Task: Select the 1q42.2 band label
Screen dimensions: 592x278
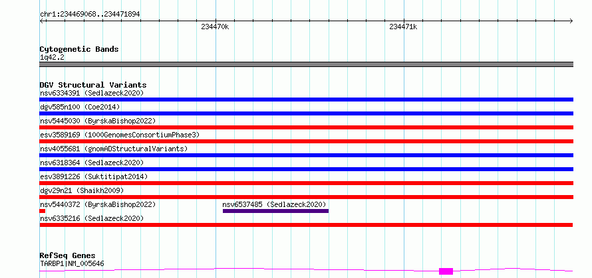Action: 52,57
